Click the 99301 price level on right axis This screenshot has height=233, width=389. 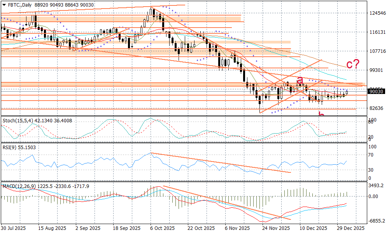click(x=377, y=70)
